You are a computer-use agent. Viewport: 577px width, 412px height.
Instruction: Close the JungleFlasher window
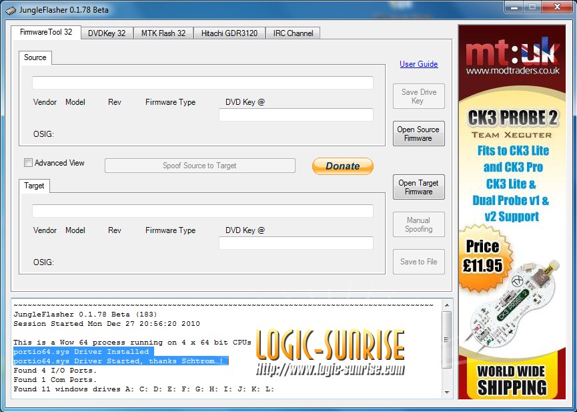click(x=557, y=7)
